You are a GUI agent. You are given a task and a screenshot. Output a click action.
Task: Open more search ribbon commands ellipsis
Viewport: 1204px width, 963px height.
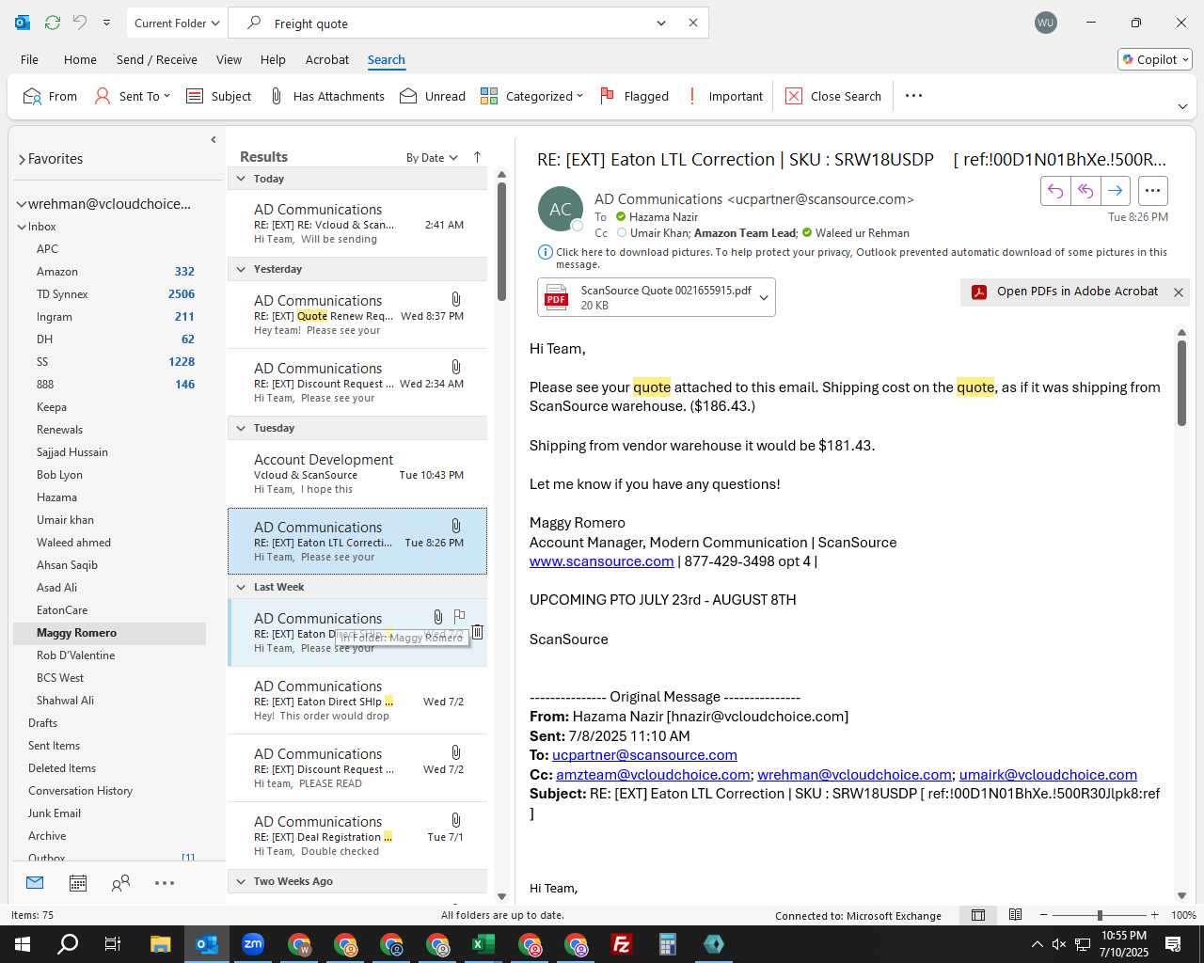913,96
